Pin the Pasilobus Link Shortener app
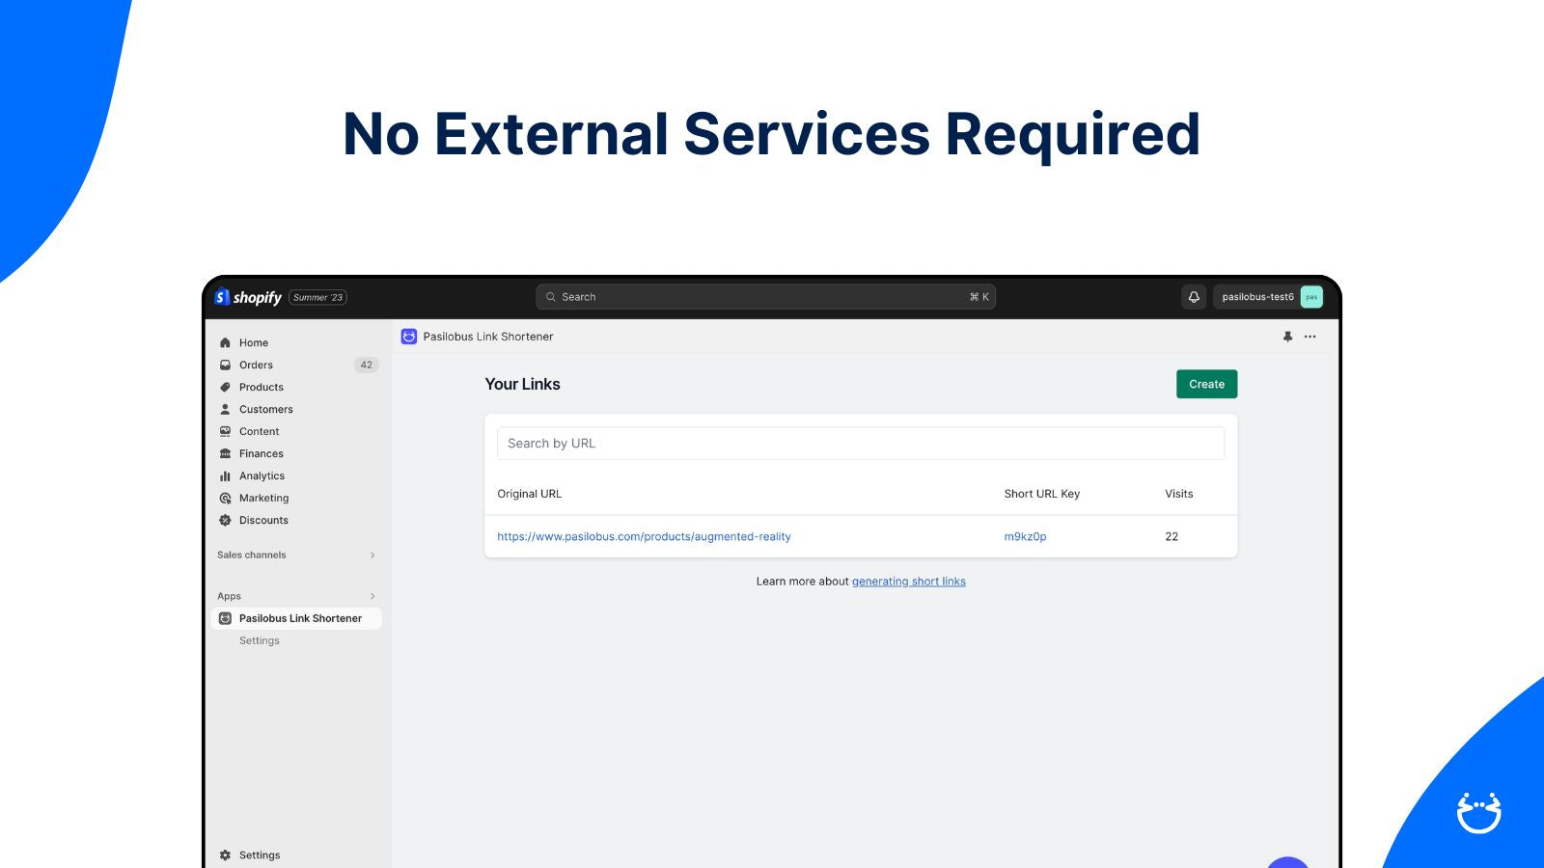The image size is (1544, 868). (1287, 337)
